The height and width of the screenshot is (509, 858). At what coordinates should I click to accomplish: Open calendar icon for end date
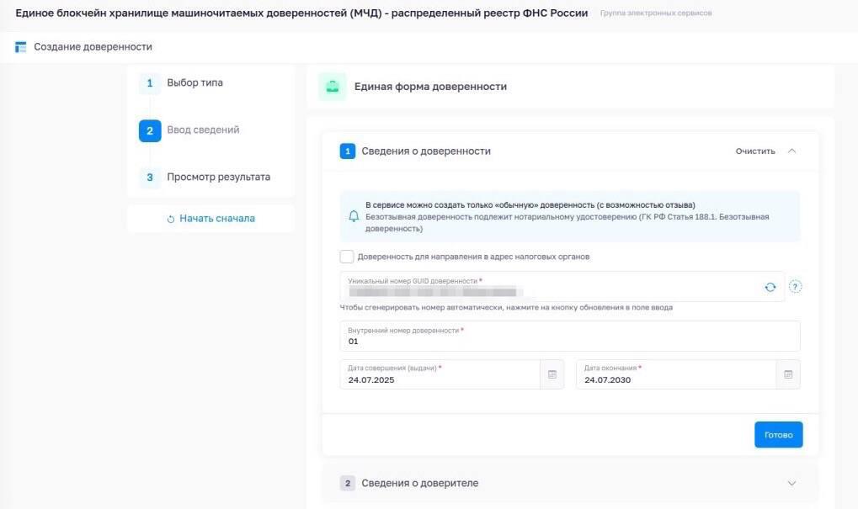point(788,374)
